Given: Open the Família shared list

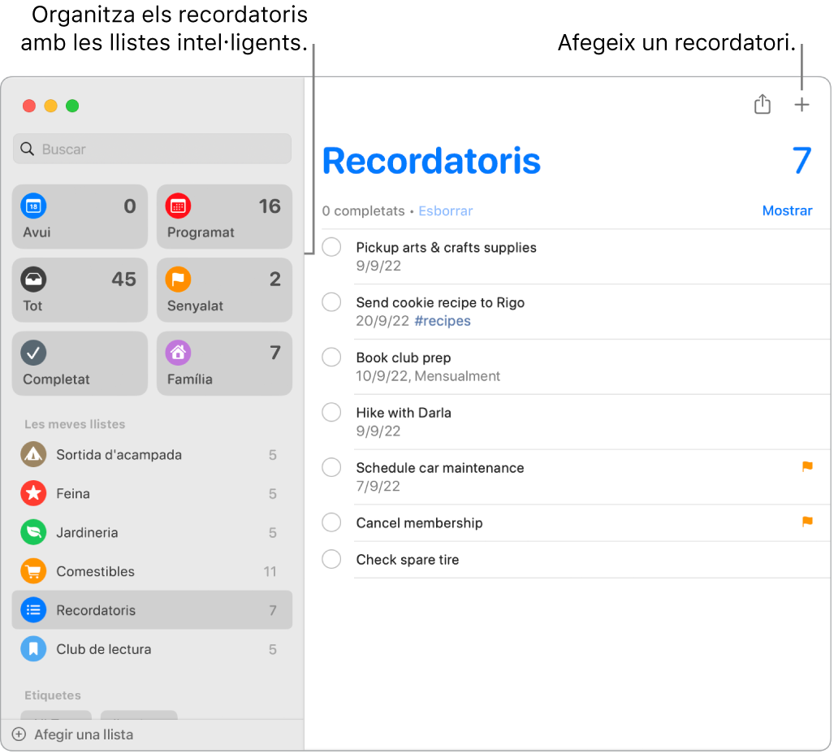Looking at the screenshot, I should 224,362.
